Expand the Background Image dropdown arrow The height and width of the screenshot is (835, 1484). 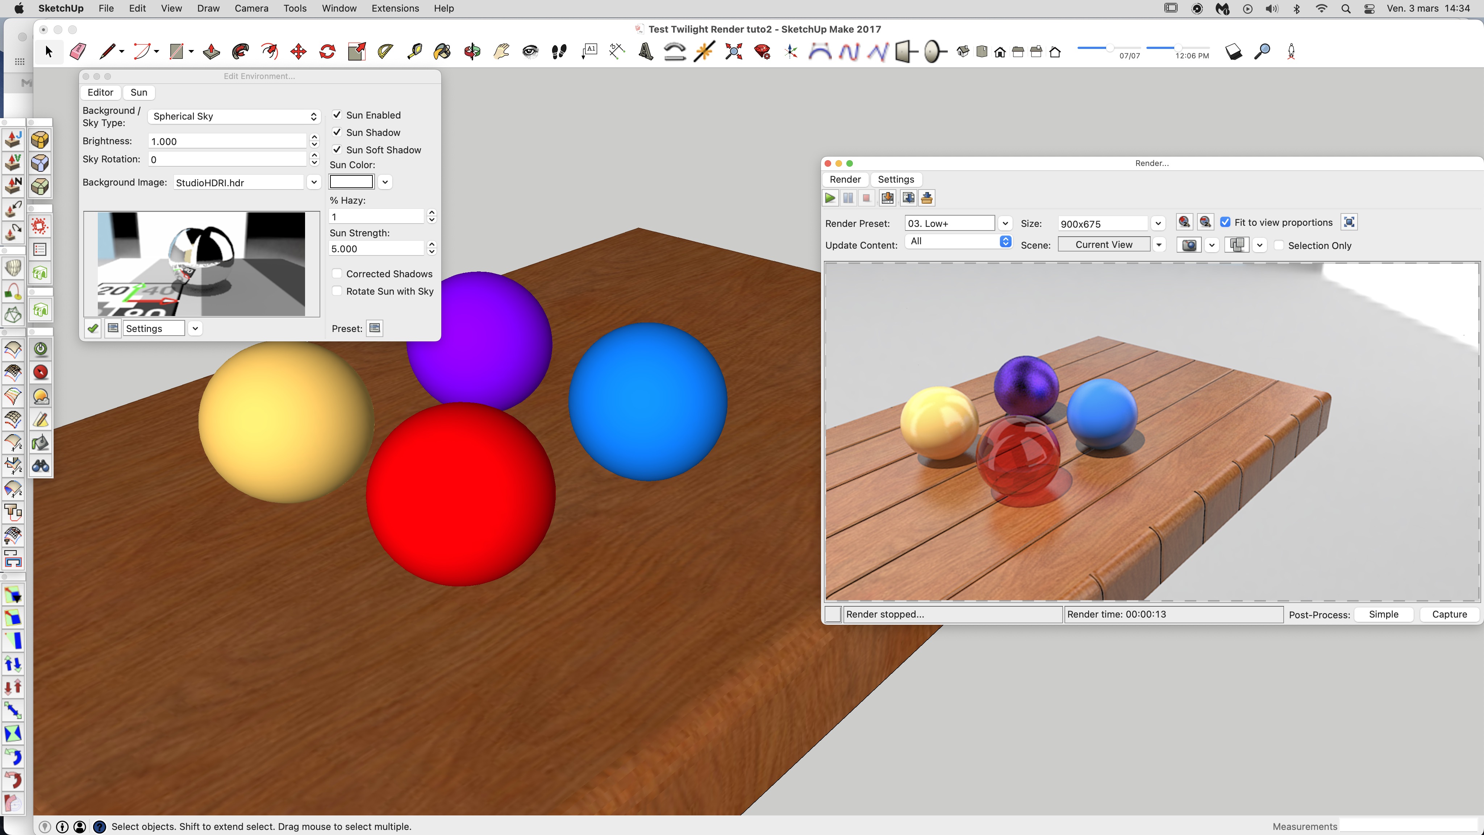point(313,183)
